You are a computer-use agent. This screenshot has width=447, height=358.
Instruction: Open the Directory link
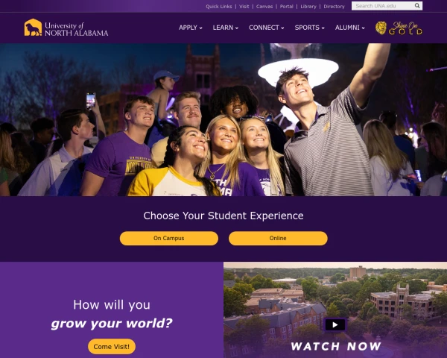(x=334, y=6)
